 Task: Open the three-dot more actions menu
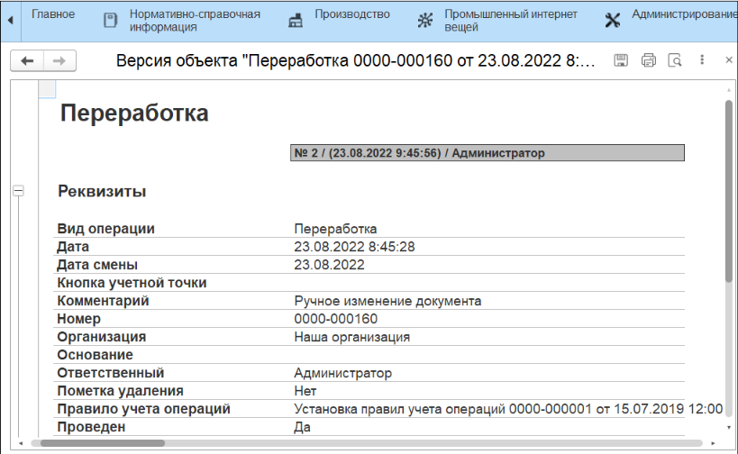(702, 60)
